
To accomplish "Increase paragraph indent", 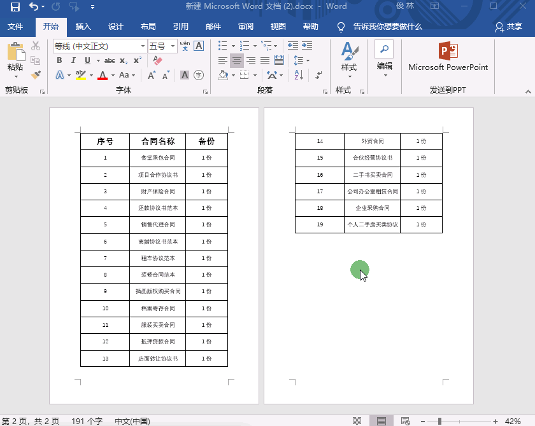I will 307,46.
